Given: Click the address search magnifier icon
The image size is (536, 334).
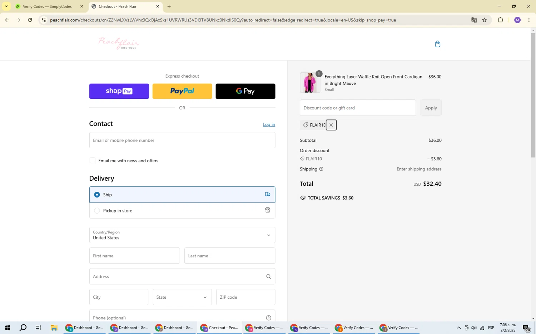Looking at the screenshot, I should [x=268, y=277].
